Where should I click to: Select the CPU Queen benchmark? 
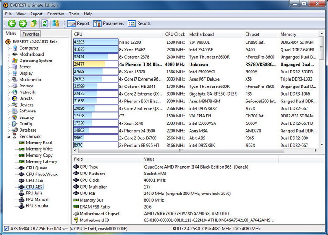click(36, 168)
